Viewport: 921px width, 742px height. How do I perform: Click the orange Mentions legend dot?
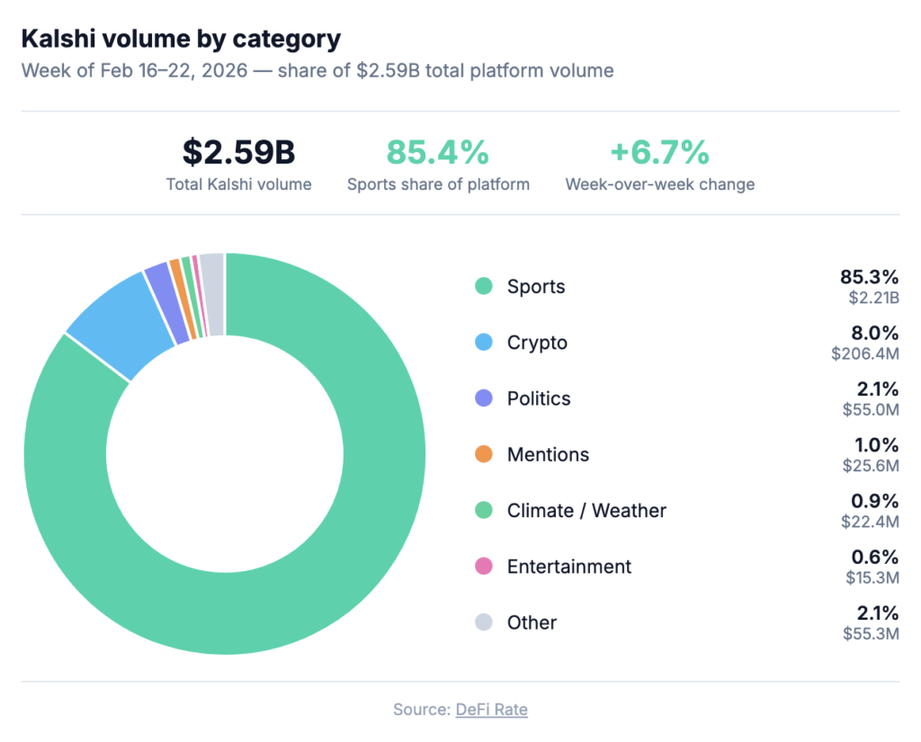tap(484, 454)
